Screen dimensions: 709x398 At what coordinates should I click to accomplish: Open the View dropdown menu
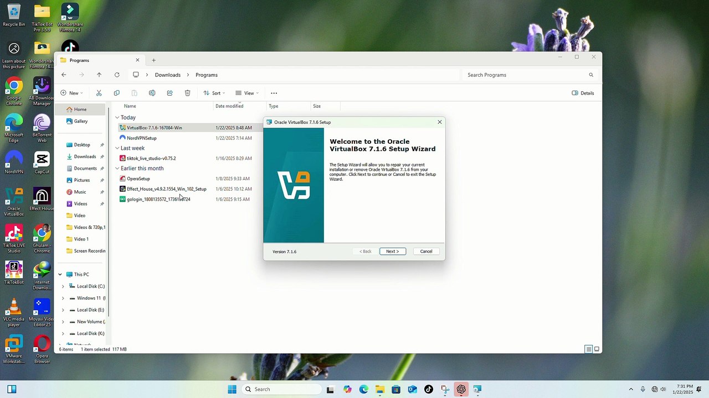tap(247, 93)
